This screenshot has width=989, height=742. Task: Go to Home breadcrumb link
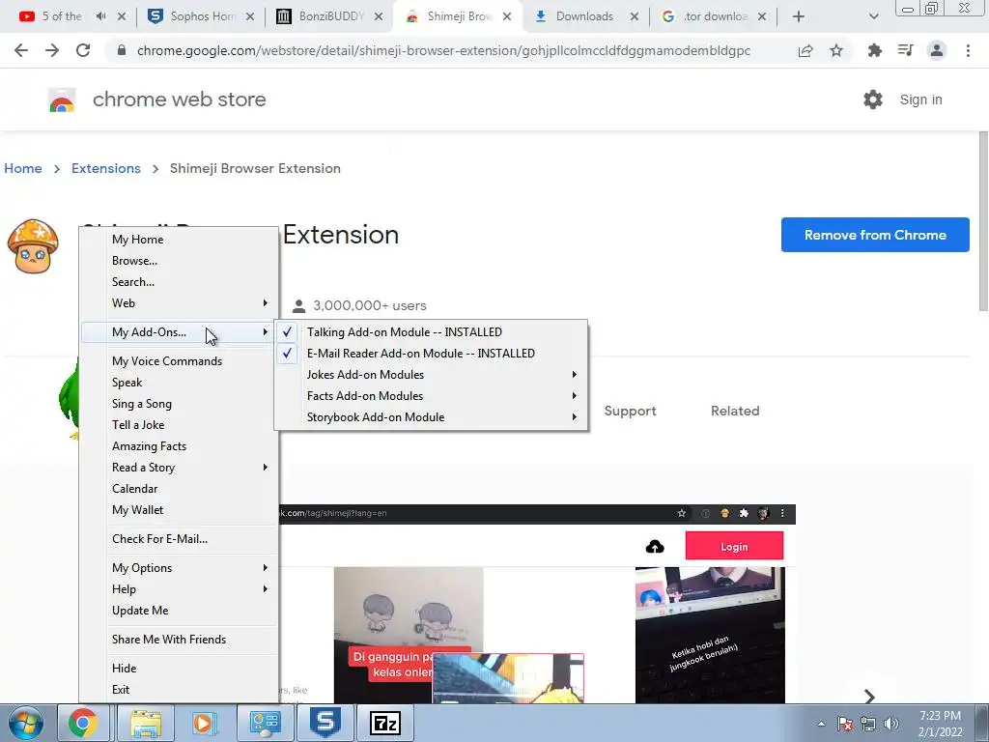click(x=23, y=168)
